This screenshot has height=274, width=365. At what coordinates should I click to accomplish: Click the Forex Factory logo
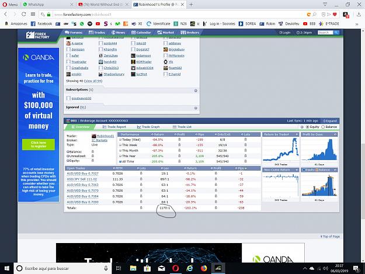click(38, 36)
